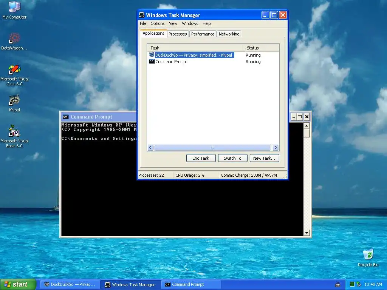Click the Task Manager title bar icon

[x=142, y=15]
